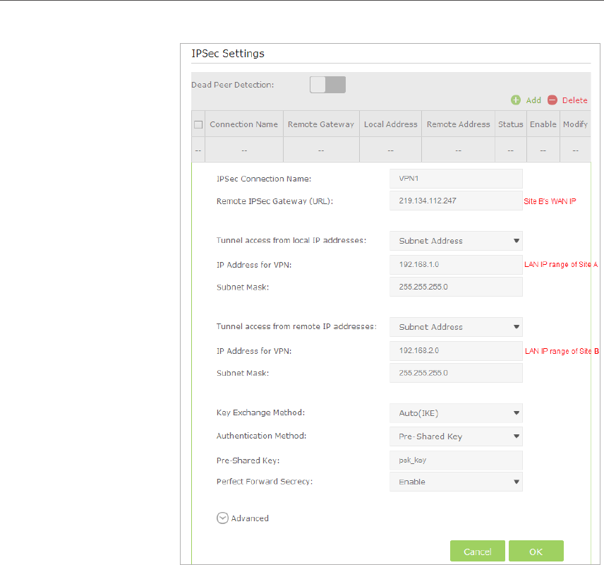
Task: Focus the local IP Address for VPN field
Action: coord(456,265)
